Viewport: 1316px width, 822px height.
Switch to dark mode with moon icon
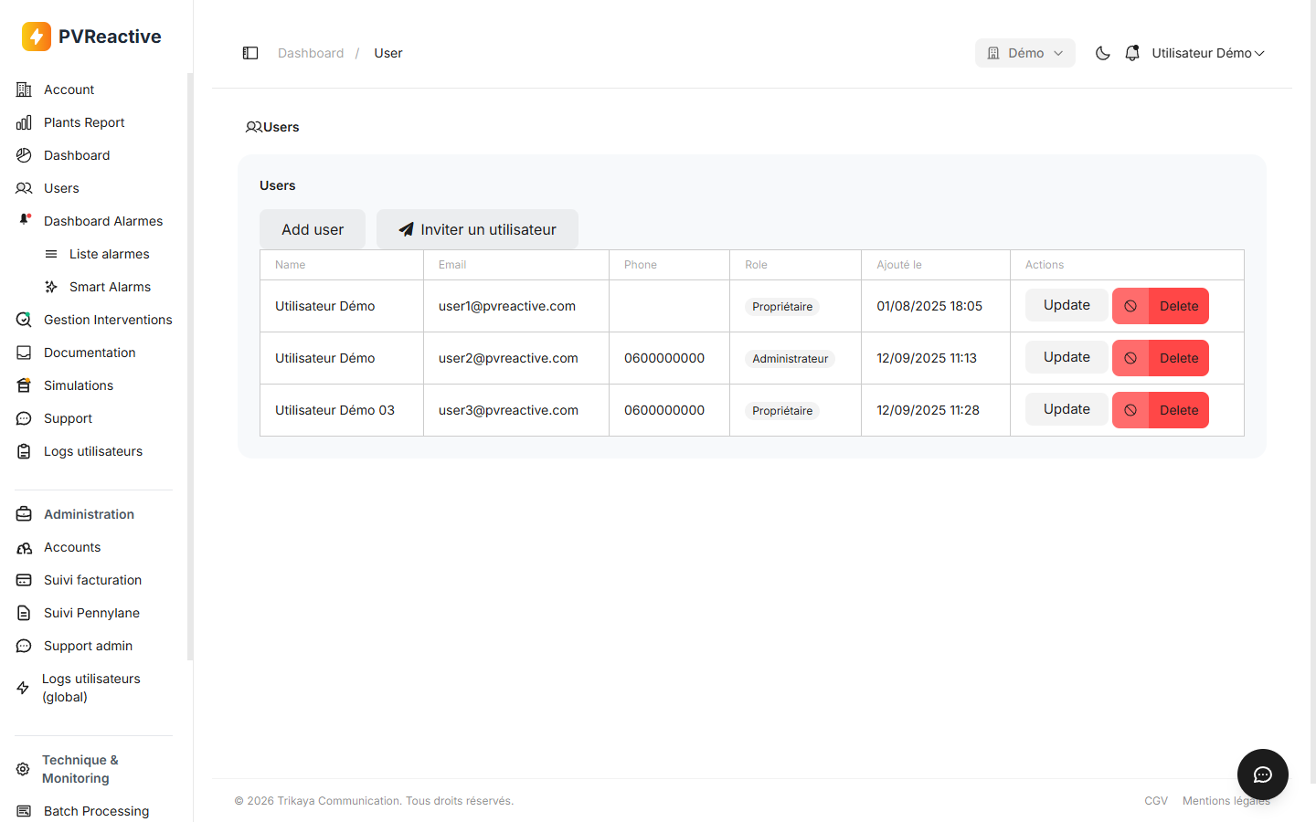1103,53
